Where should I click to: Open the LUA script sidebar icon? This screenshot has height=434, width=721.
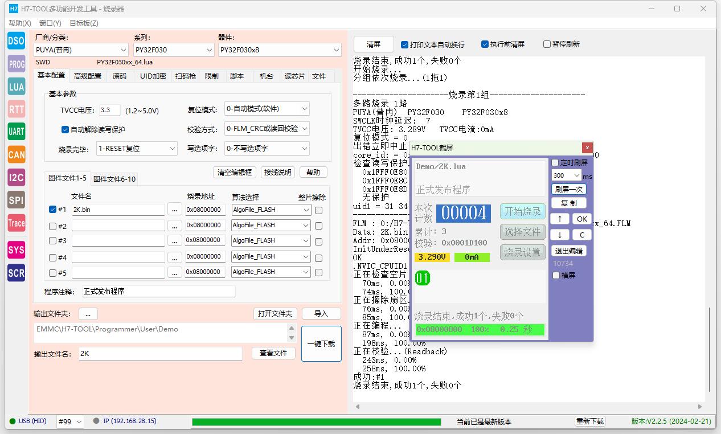tap(16, 87)
